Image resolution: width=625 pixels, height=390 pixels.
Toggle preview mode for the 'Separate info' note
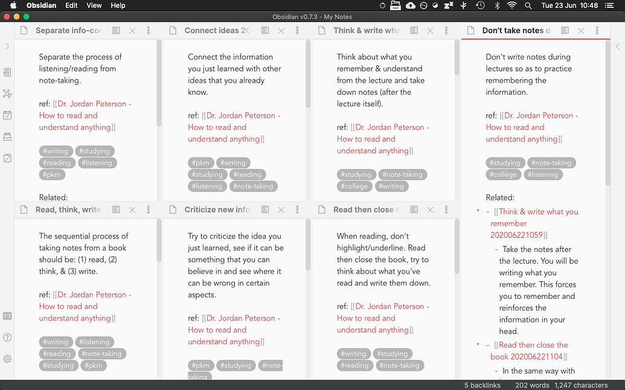tap(115, 30)
